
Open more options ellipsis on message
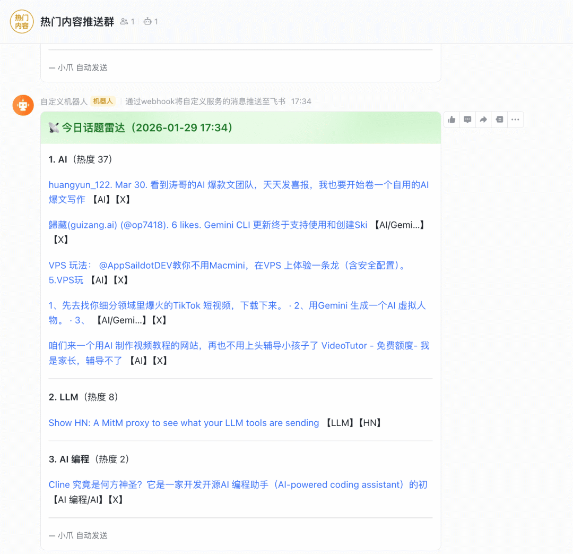pos(515,120)
